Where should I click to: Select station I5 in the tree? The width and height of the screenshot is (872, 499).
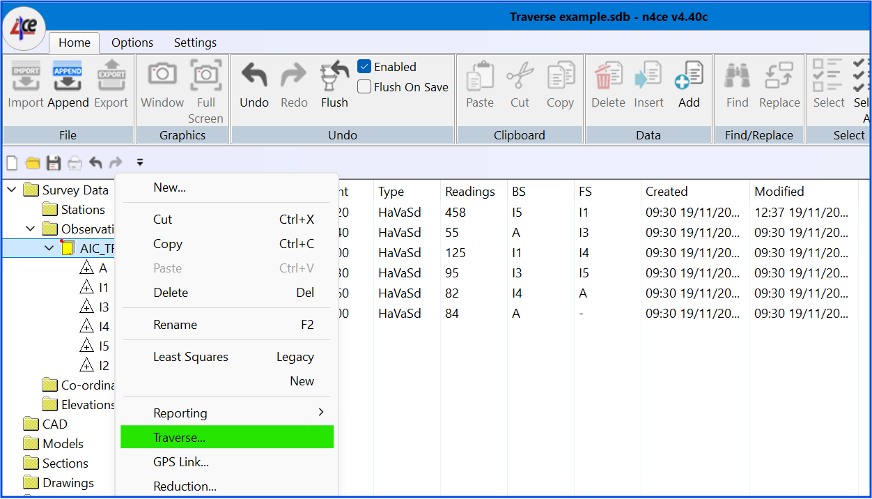[95, 346]
